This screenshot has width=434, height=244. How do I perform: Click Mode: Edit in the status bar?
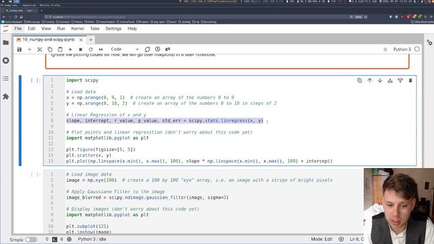[321, 239]
